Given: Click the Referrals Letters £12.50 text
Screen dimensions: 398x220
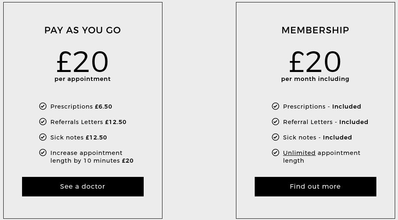Looking at the screenshot, I should (x=88, y=122).
